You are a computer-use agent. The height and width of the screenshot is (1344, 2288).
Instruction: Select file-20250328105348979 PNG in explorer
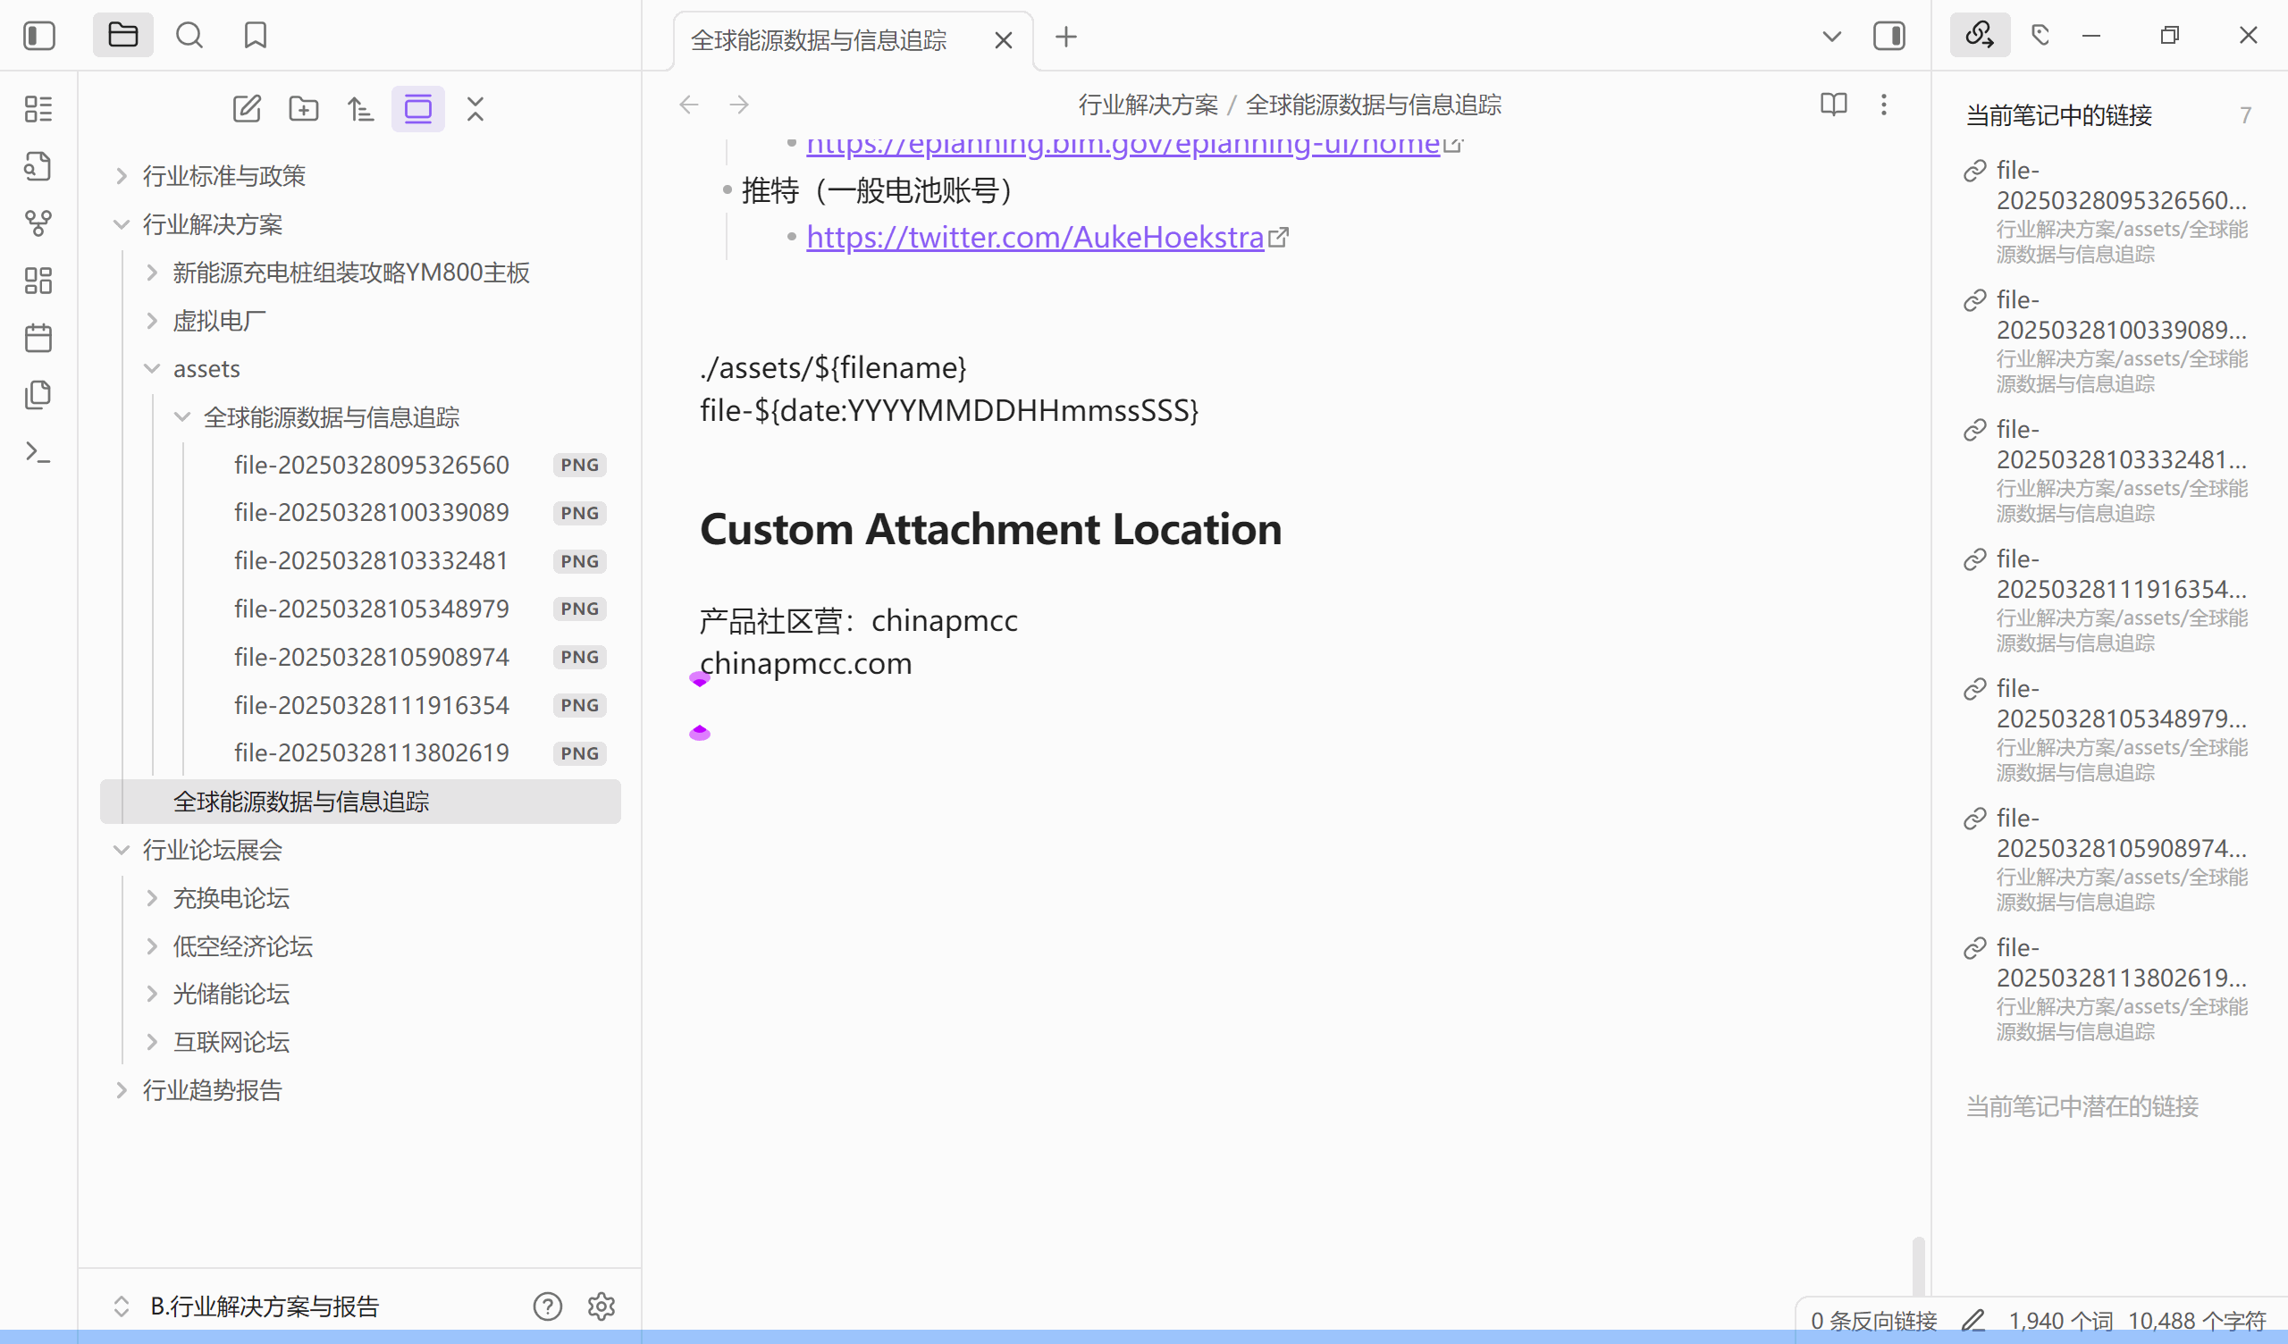pyautogui.click(x=371, y=609)
